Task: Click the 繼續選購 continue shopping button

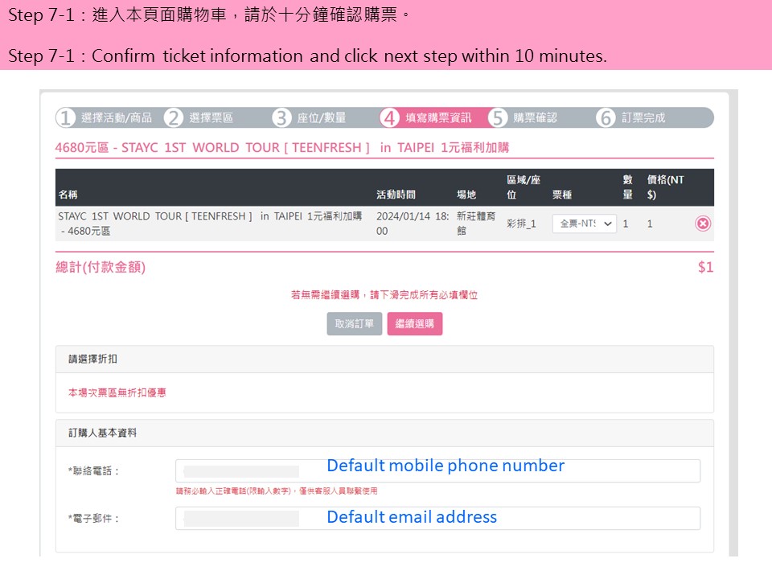Action: (x=415, y=323)
